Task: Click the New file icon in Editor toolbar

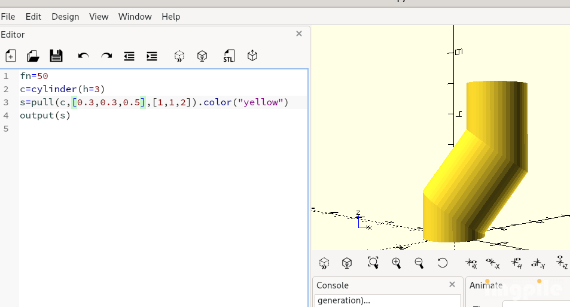Action: 11,56
